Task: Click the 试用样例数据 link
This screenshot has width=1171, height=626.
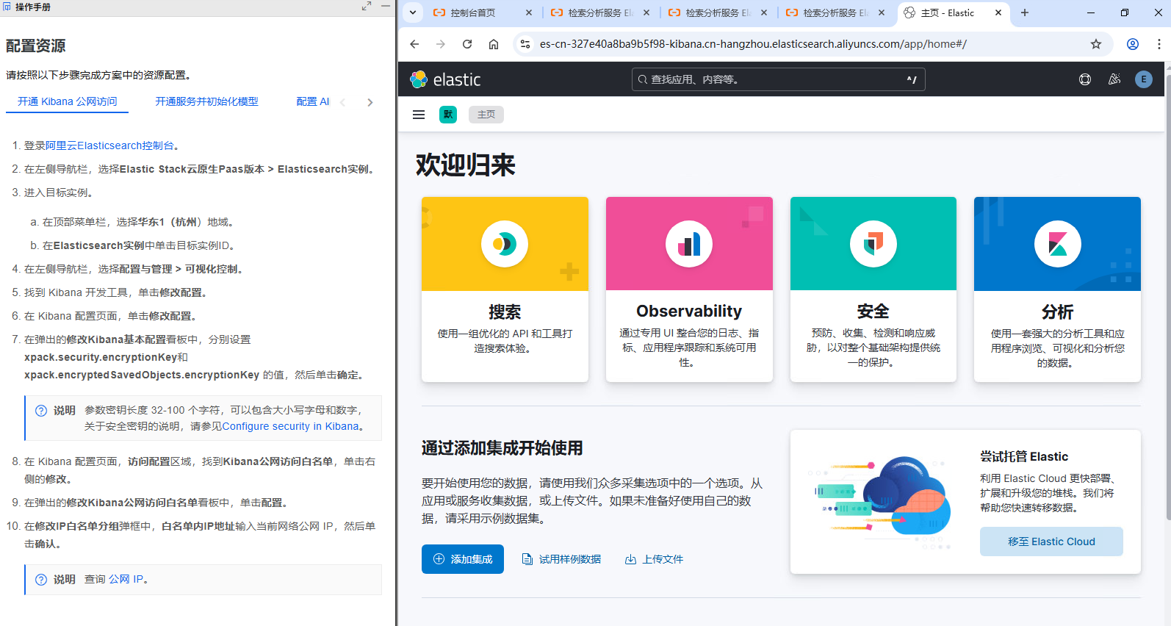Action: [561, 559]
